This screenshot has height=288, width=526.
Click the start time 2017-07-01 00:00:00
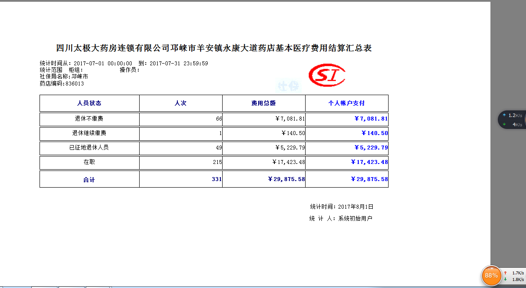pyautogui.click(x=103, y=63)
